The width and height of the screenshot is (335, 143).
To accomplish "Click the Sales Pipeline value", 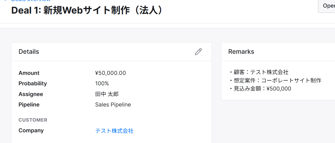I will [x=113, y=105].
